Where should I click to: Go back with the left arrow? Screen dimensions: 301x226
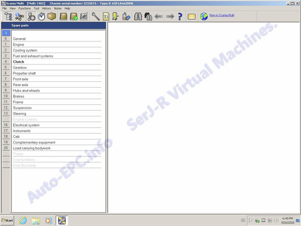click(x=158, y=16)
